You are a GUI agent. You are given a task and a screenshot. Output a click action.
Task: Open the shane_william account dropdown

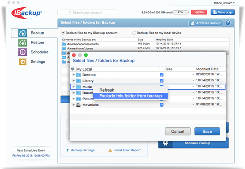tap(224, 3)
